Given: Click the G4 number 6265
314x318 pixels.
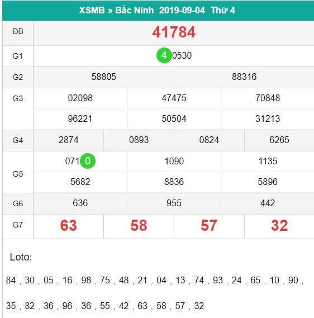Looking at the screenshot, I should 279,140.
